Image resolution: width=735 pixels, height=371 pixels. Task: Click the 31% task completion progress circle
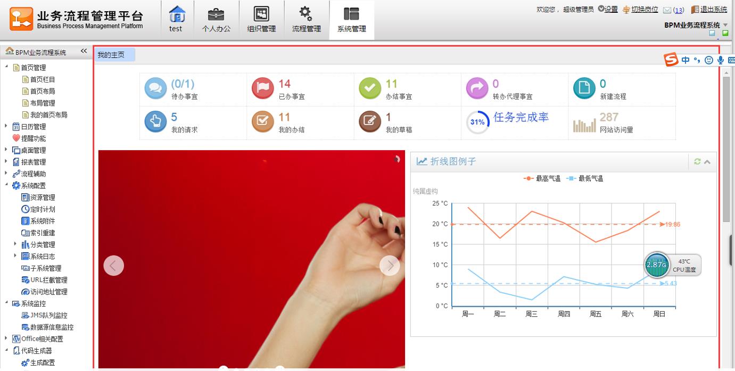pyautogui.click(x=477, y=122)
